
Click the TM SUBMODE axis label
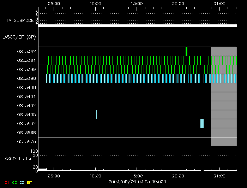(20, 20)
